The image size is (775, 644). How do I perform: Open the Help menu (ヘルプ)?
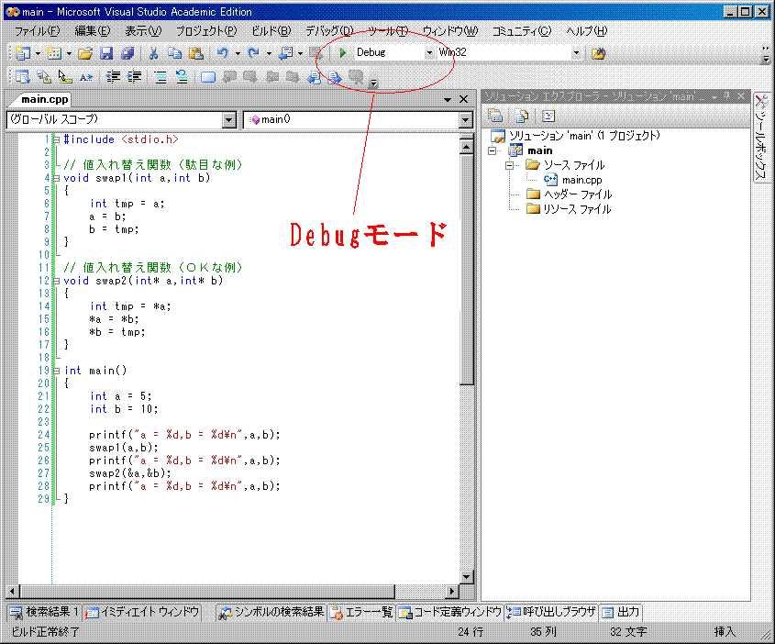(587, 30)
